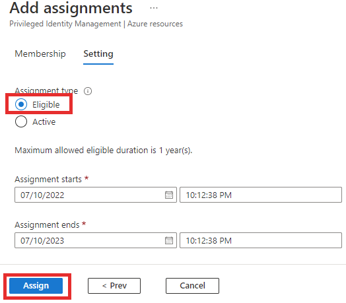
Task: Open calendar picker for Assignment starts date
Action: click(169, 195)
